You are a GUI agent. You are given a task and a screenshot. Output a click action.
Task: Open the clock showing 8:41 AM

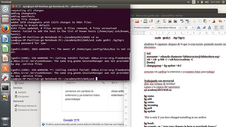point(215,2)
